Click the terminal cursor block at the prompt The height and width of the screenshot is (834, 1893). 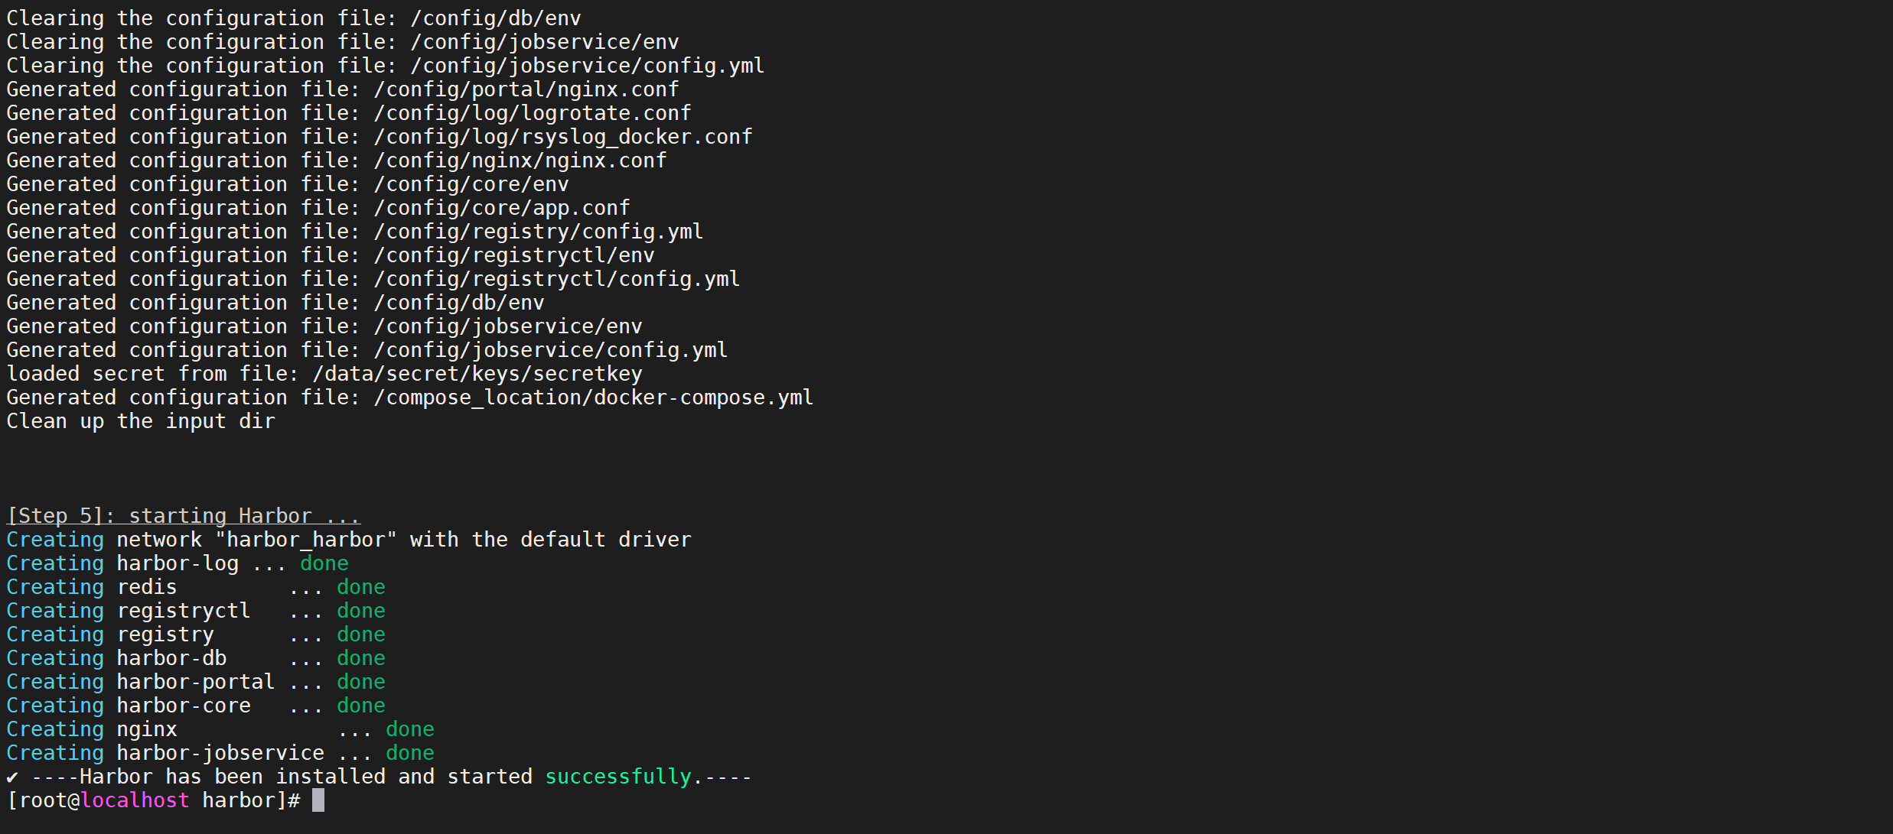318,800
